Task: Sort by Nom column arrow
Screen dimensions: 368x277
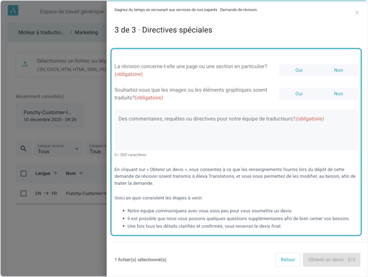Action: [81, 174]
